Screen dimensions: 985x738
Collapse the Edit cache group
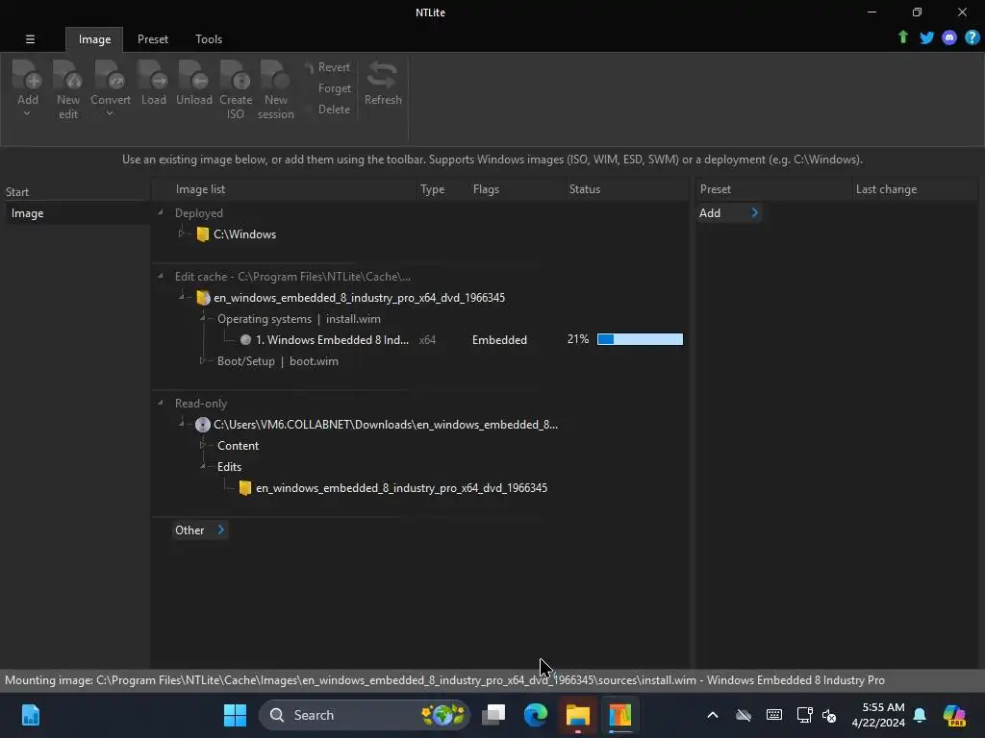161,276
